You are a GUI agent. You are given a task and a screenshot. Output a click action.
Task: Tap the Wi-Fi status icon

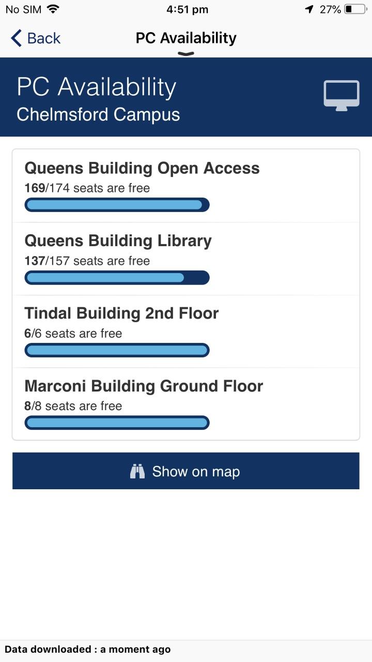pyautogui.click(x=53, y=9)
